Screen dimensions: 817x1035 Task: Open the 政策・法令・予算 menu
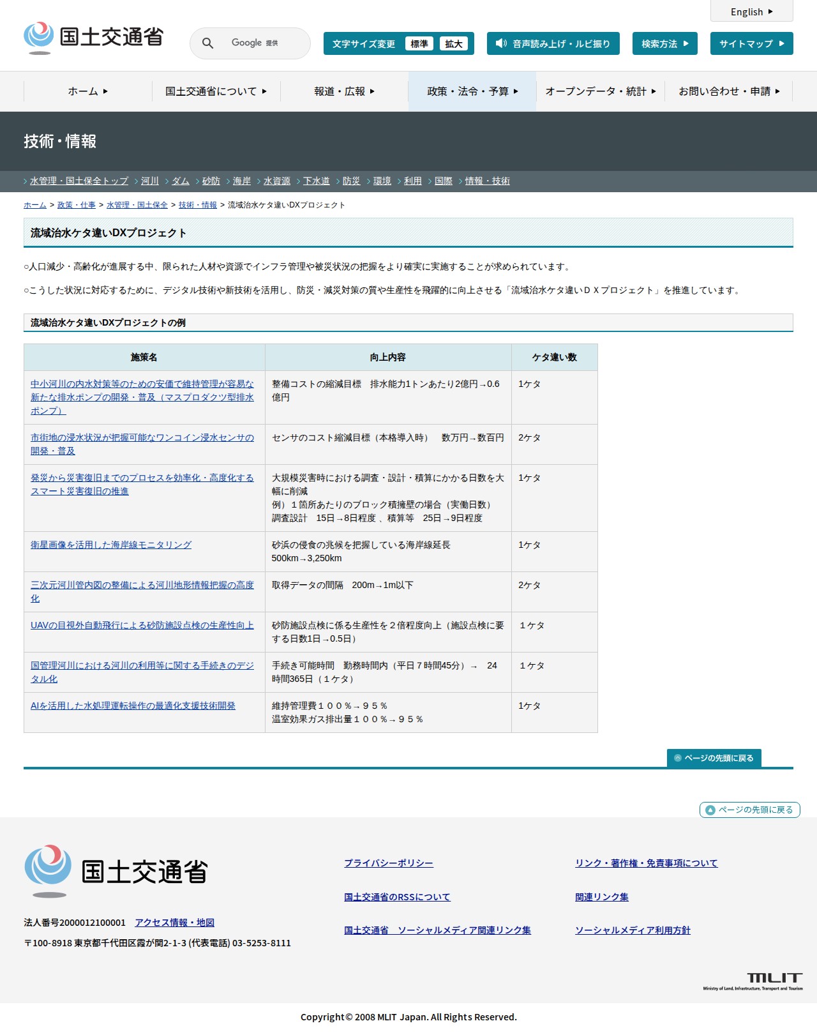point(472,91)
